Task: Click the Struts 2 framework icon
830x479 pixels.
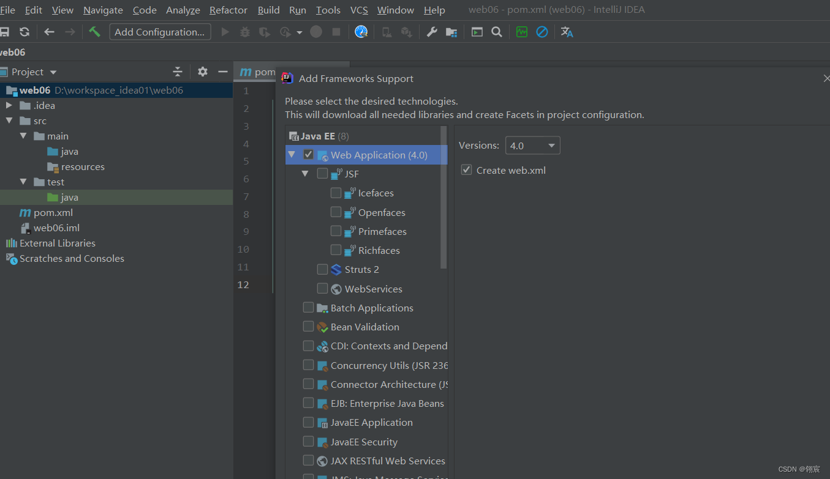Action: coord(336,270)
